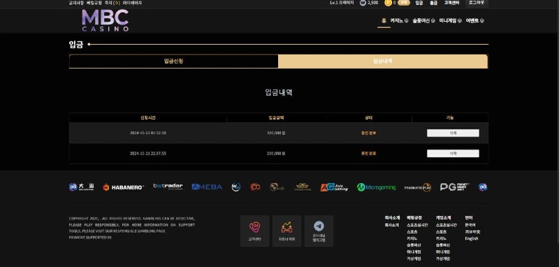Expand the 미니게임 dropdown menu

(450, 21)
